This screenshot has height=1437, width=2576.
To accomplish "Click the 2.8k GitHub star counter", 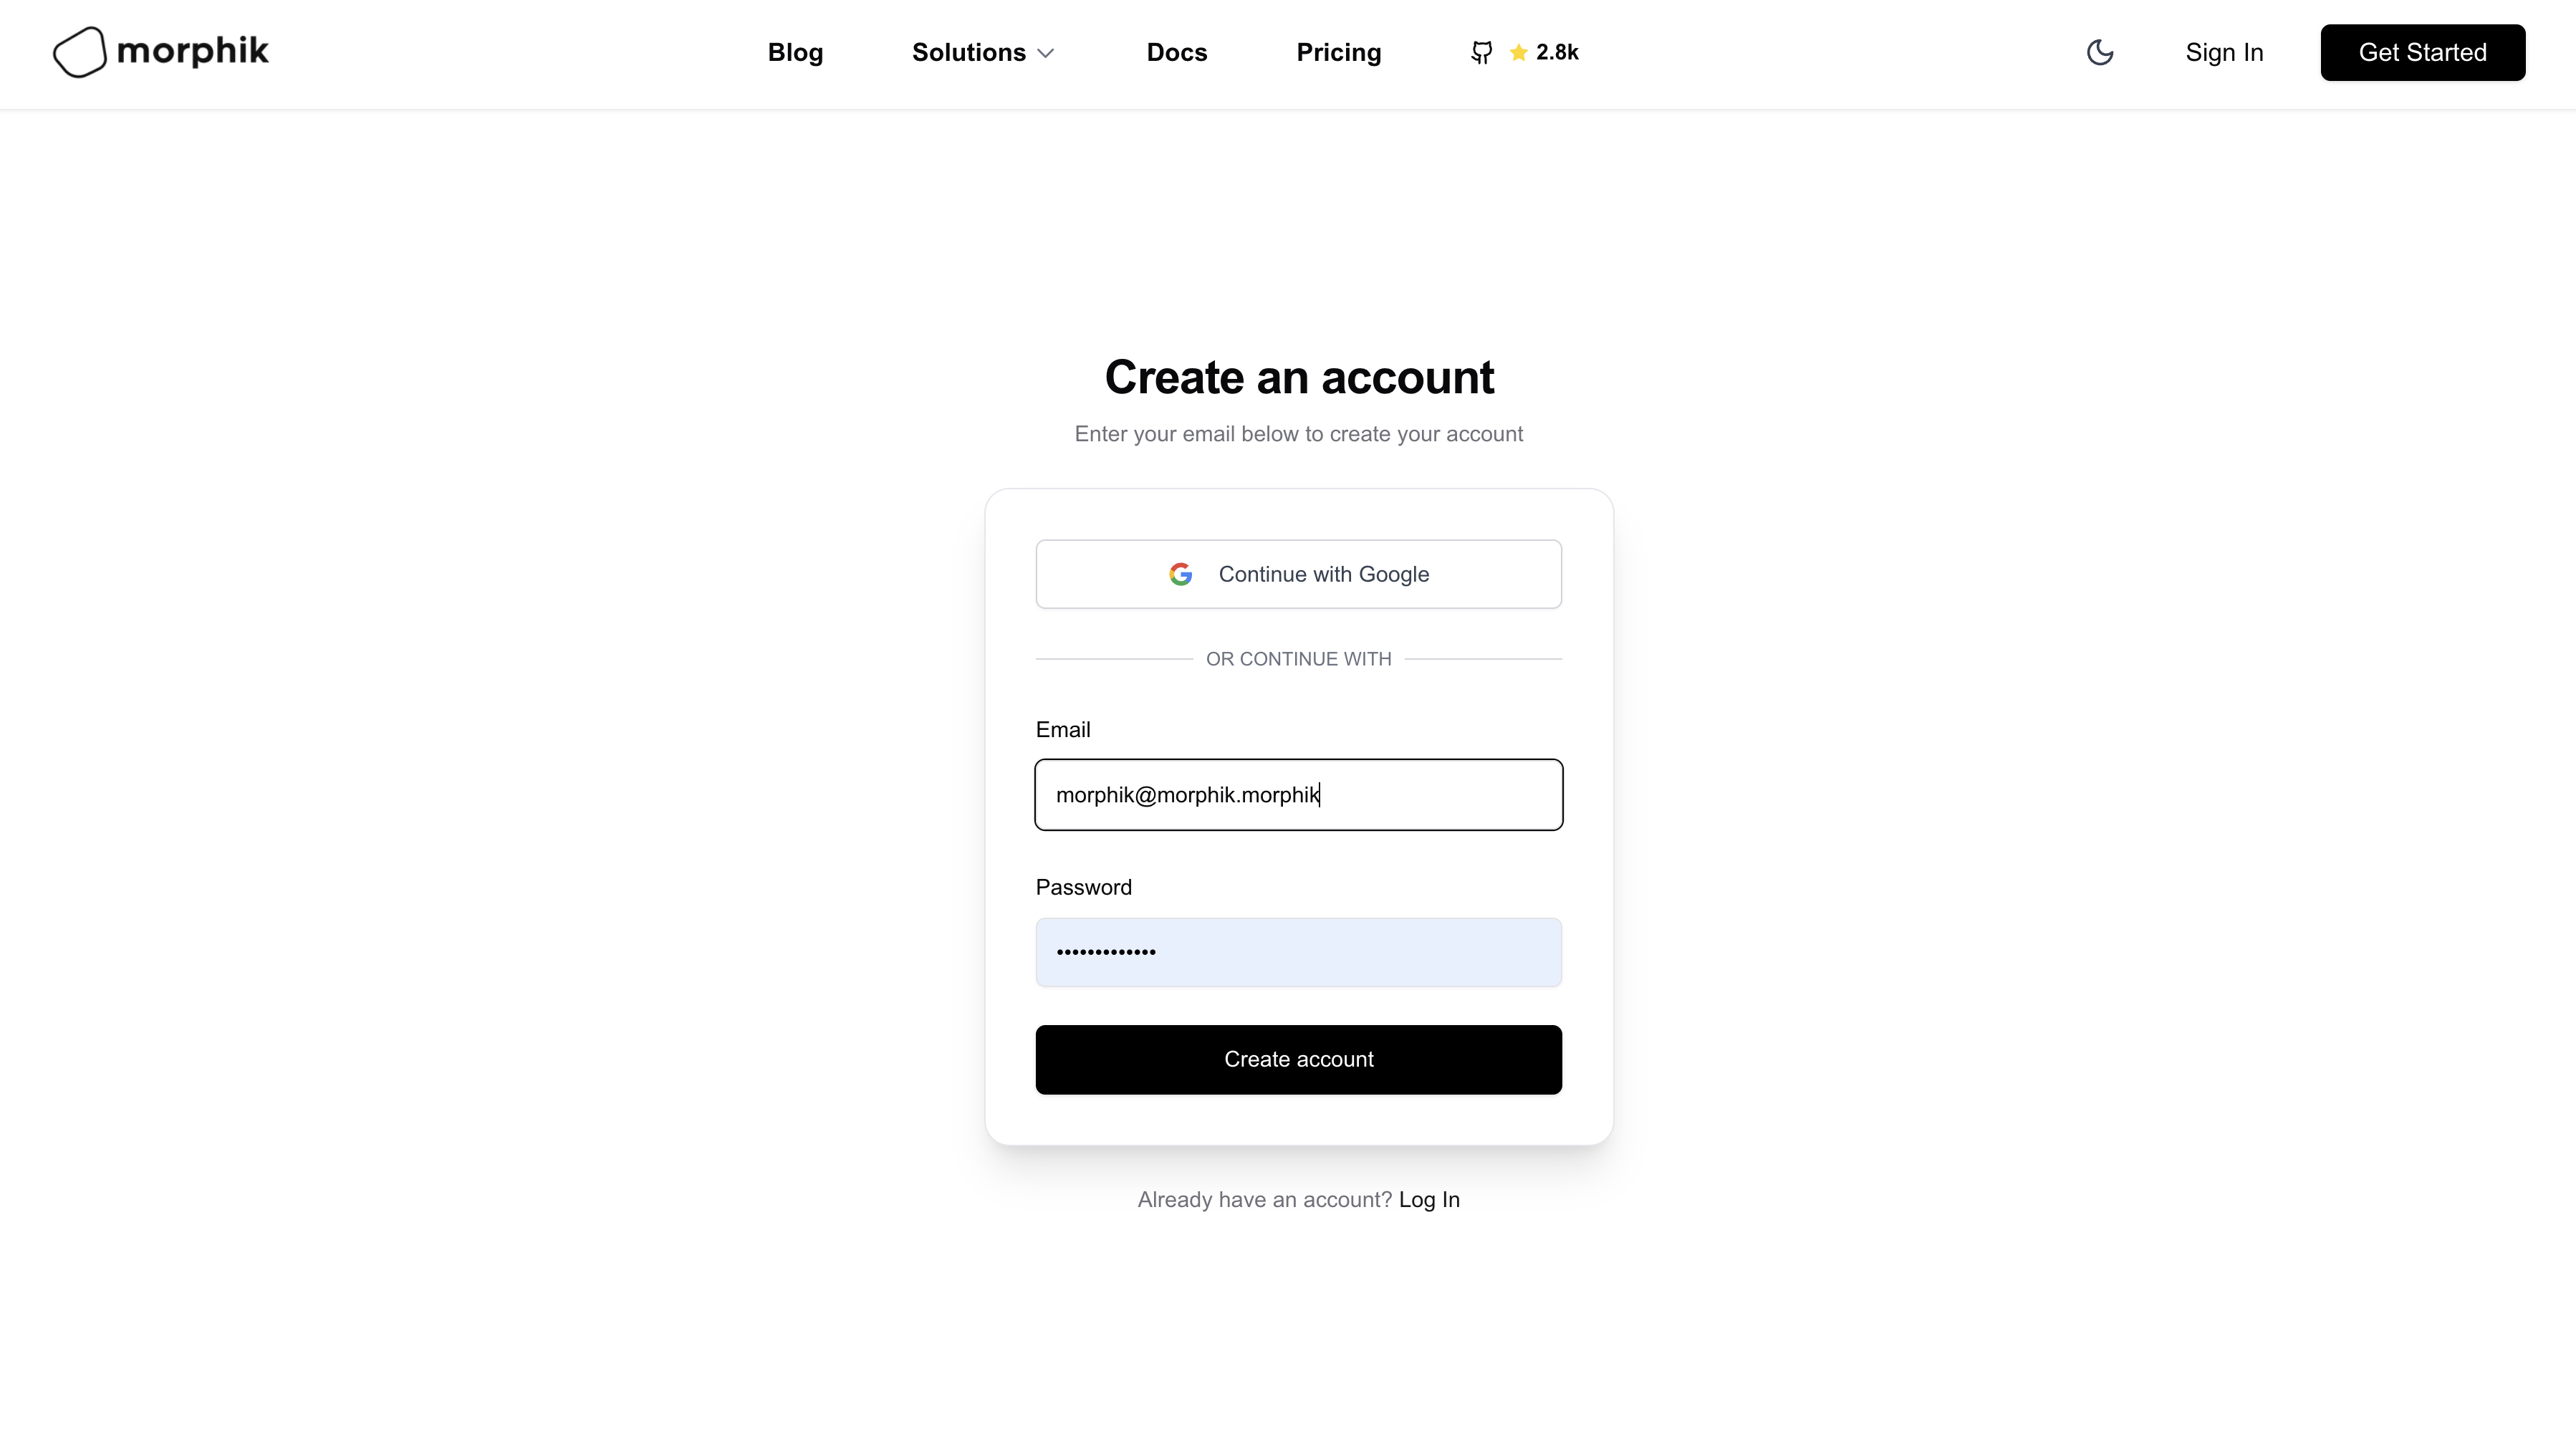I will [1557, 52].
